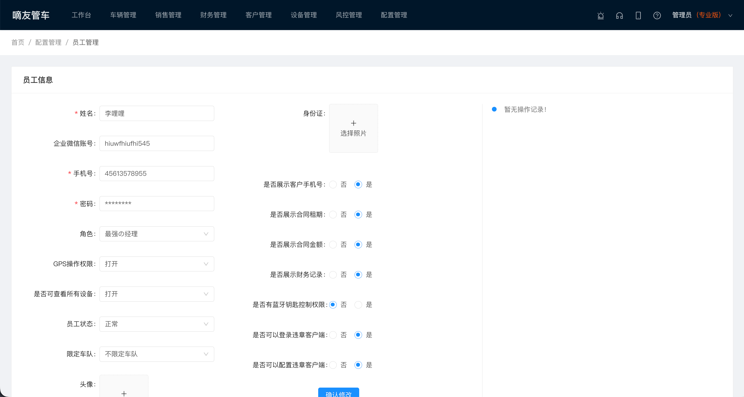
Task: Open the 客户管理 menu
Action: tap(259, 15)
